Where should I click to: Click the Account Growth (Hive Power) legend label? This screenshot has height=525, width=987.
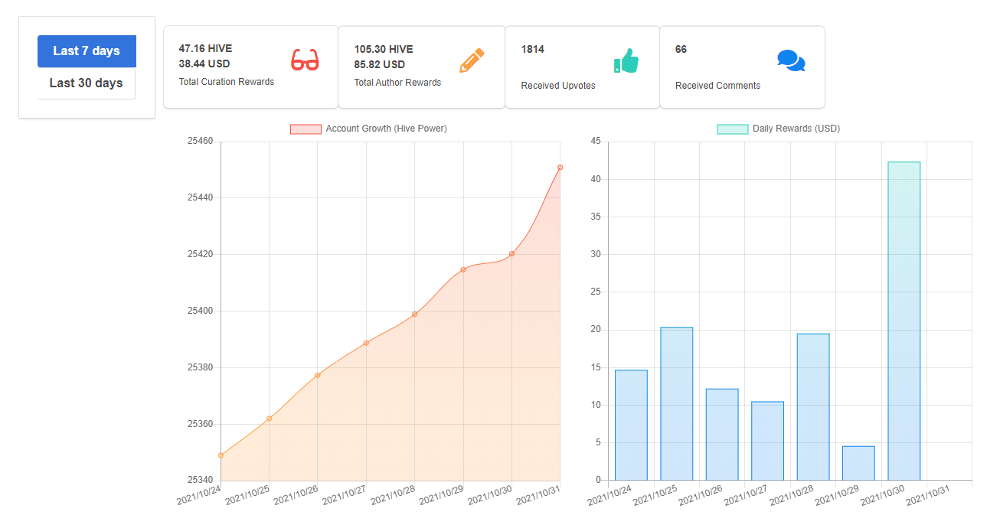tap(386, 129)
